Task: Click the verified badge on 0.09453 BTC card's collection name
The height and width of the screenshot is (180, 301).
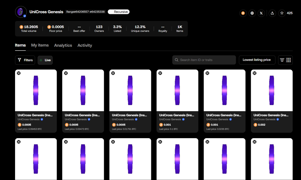Action: click(42, 119)
